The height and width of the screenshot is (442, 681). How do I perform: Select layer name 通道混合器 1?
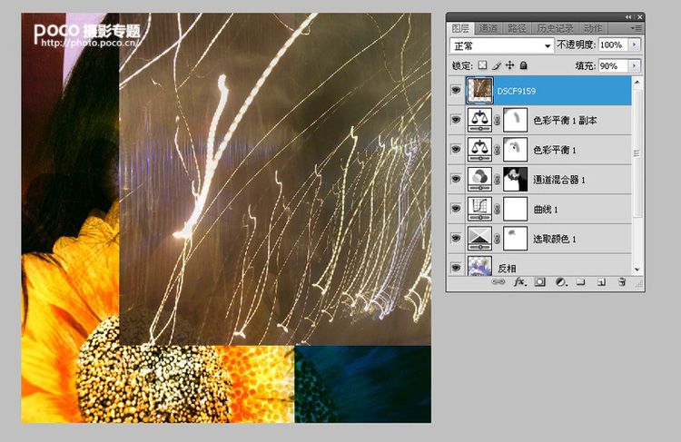(559, 180)
